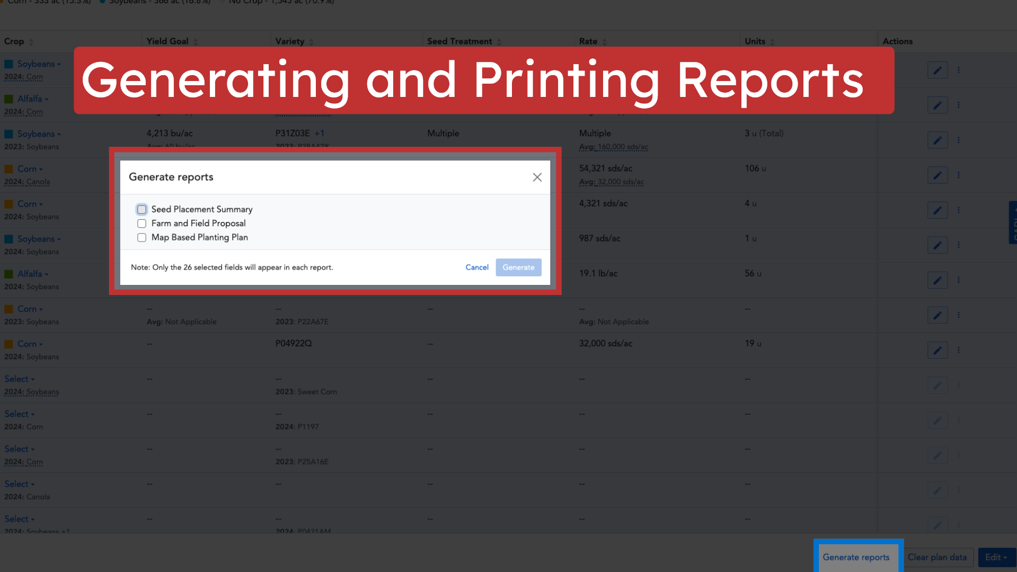Image resolution: width=1017 pixels, height=572 pixels.
Task: Click the Generate button in the dialog
Action: pos(518,267)
